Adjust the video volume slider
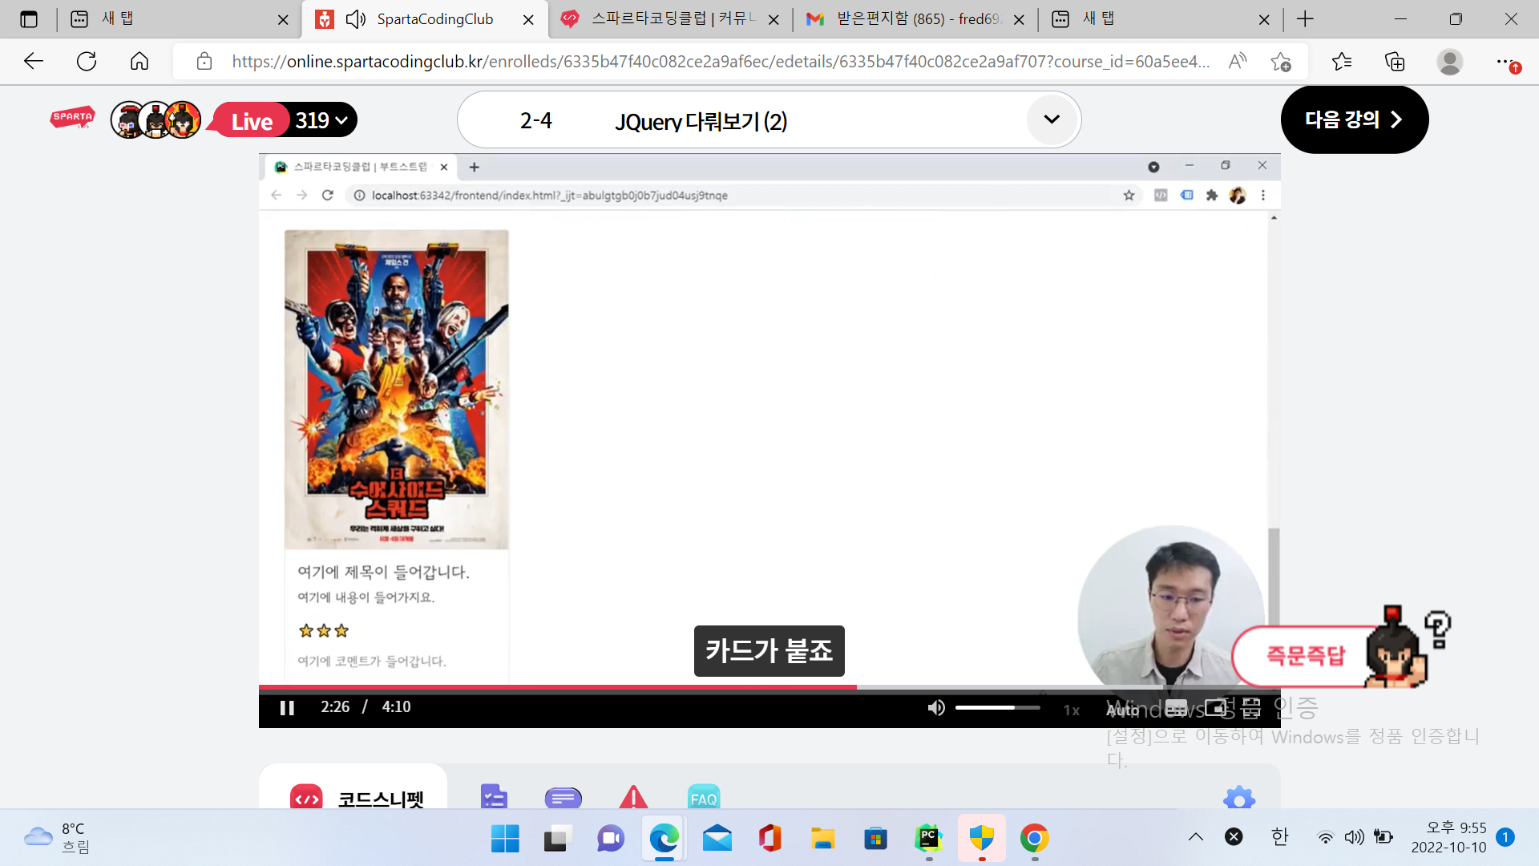The width and height of the screenshot is (1539, 866). tap(997, 707)
